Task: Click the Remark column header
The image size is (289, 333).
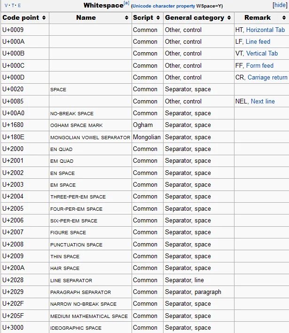Action: pyautogui.click(x=262, y=18)
